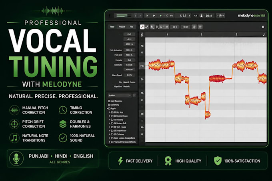Click the Bb key on pitch ruler
This screenshot has height=181, width=272.
[142, 114]
